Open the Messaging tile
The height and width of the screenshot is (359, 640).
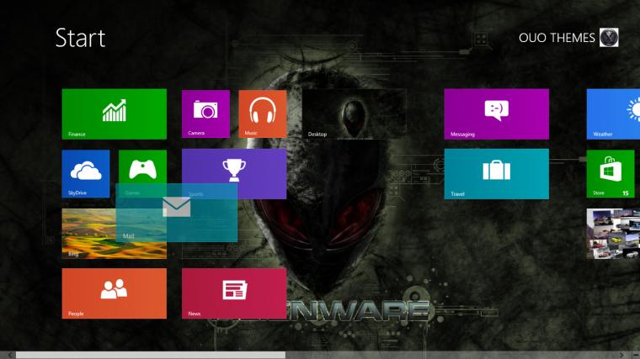496,114
